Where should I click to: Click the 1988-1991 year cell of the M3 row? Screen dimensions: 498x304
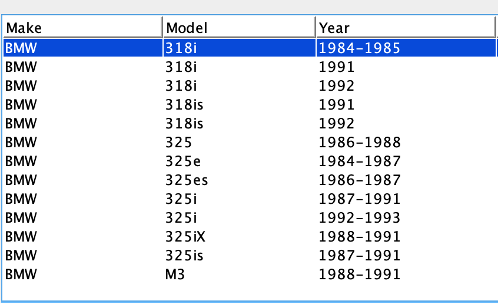coord(406,275)
